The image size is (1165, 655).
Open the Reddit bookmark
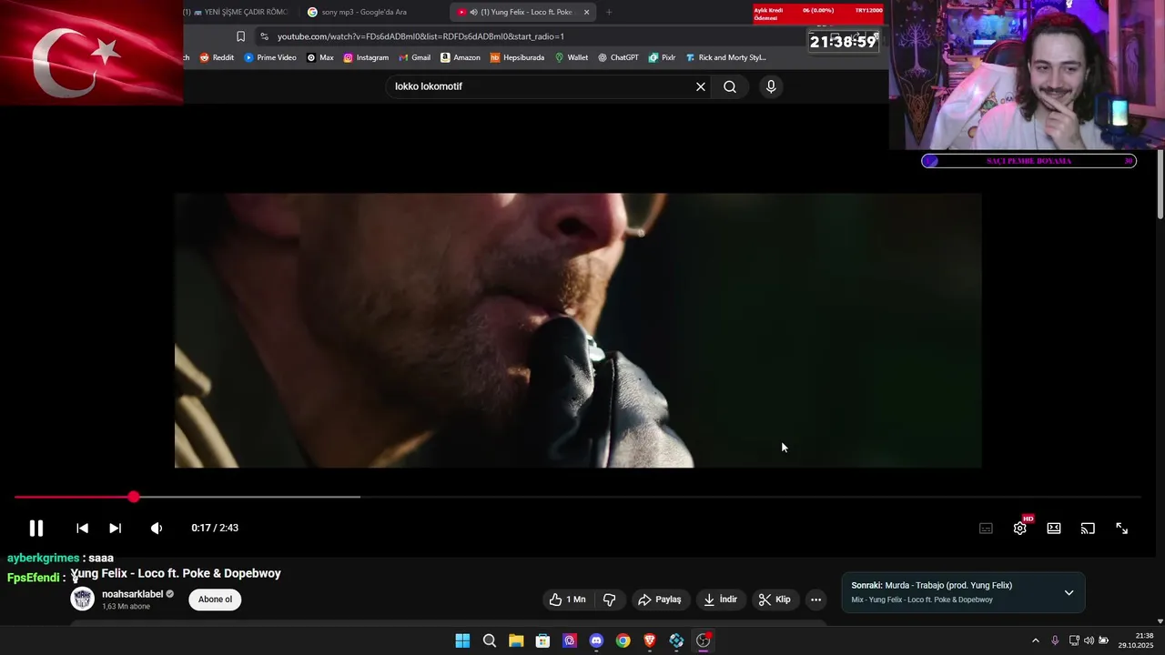point(217,57)
